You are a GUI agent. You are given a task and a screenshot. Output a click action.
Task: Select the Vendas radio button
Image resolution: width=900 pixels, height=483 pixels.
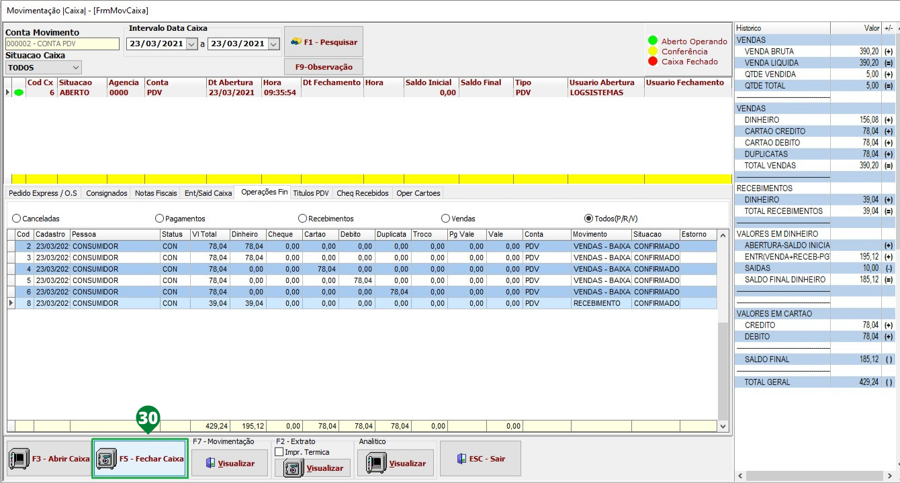[445, 219]
